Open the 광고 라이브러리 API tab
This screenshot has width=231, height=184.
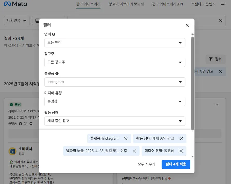pos(167,4)
